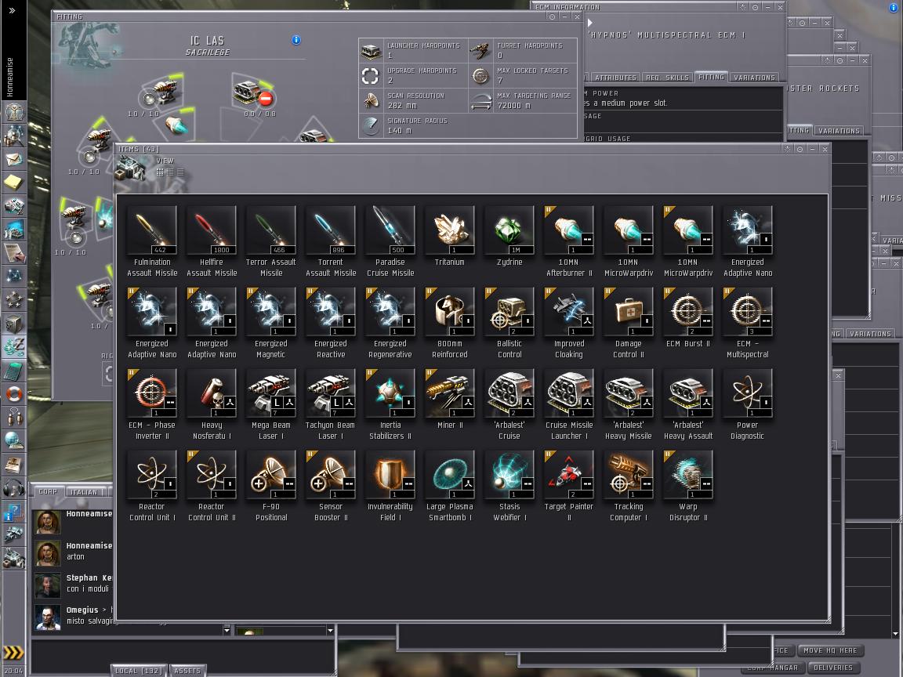Select the ECM Burst II module

(687, 318)
